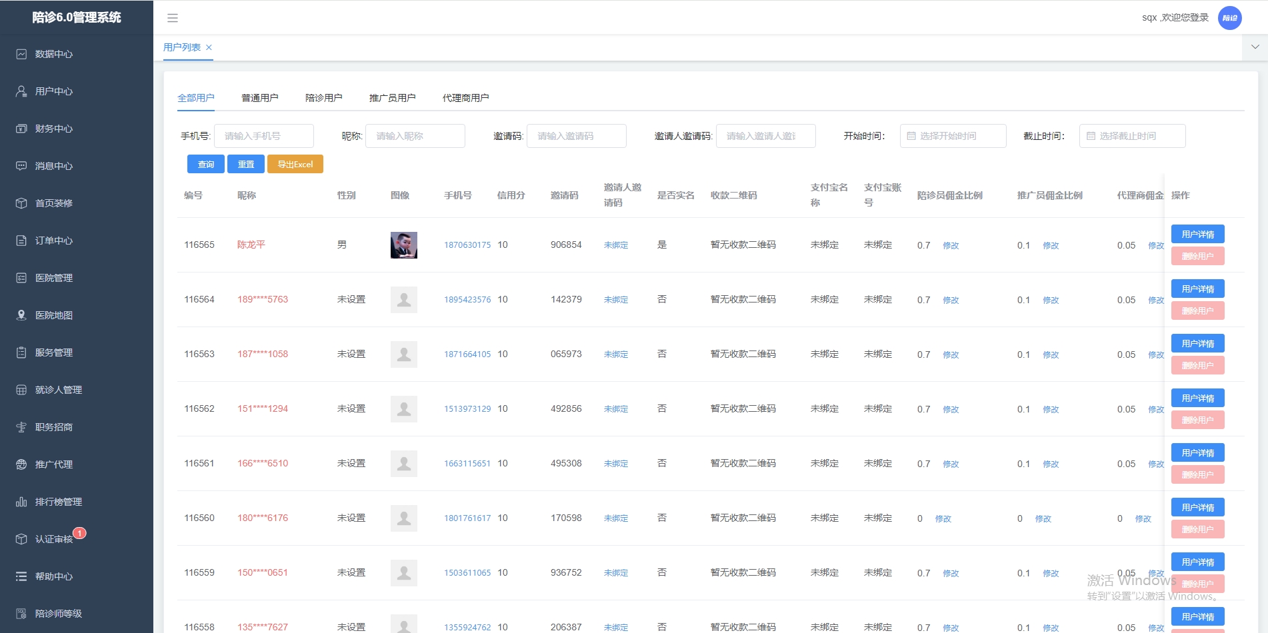Click the sqx user avatar icon
Viewport: 1268px width, 633px height.
coord(1229,18)
